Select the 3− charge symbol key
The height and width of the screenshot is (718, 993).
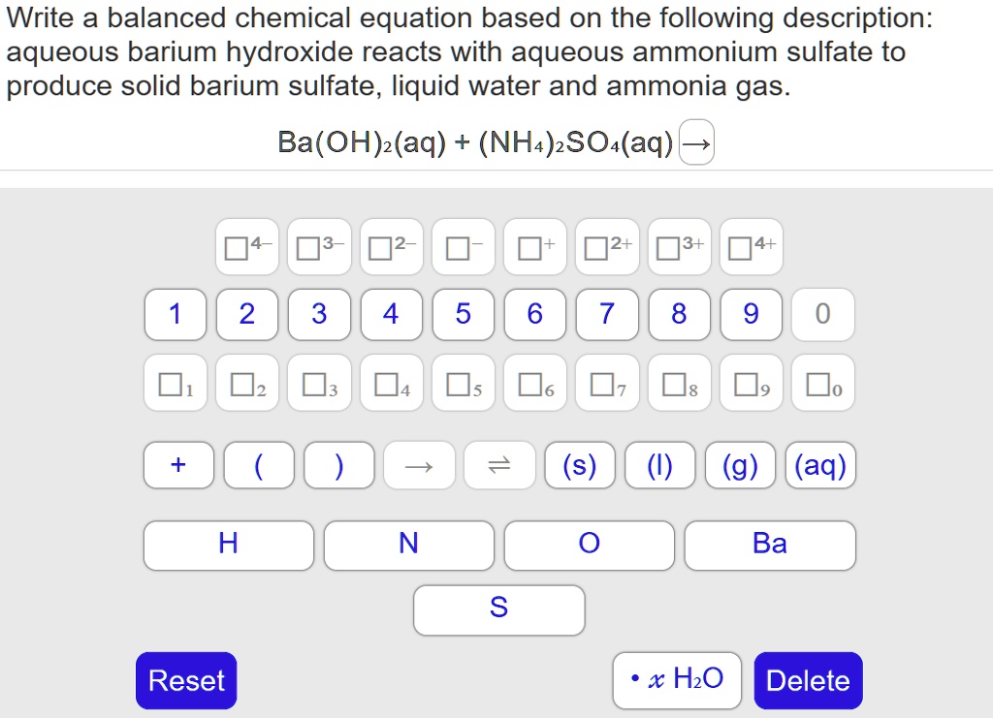(x=320, y=247)
